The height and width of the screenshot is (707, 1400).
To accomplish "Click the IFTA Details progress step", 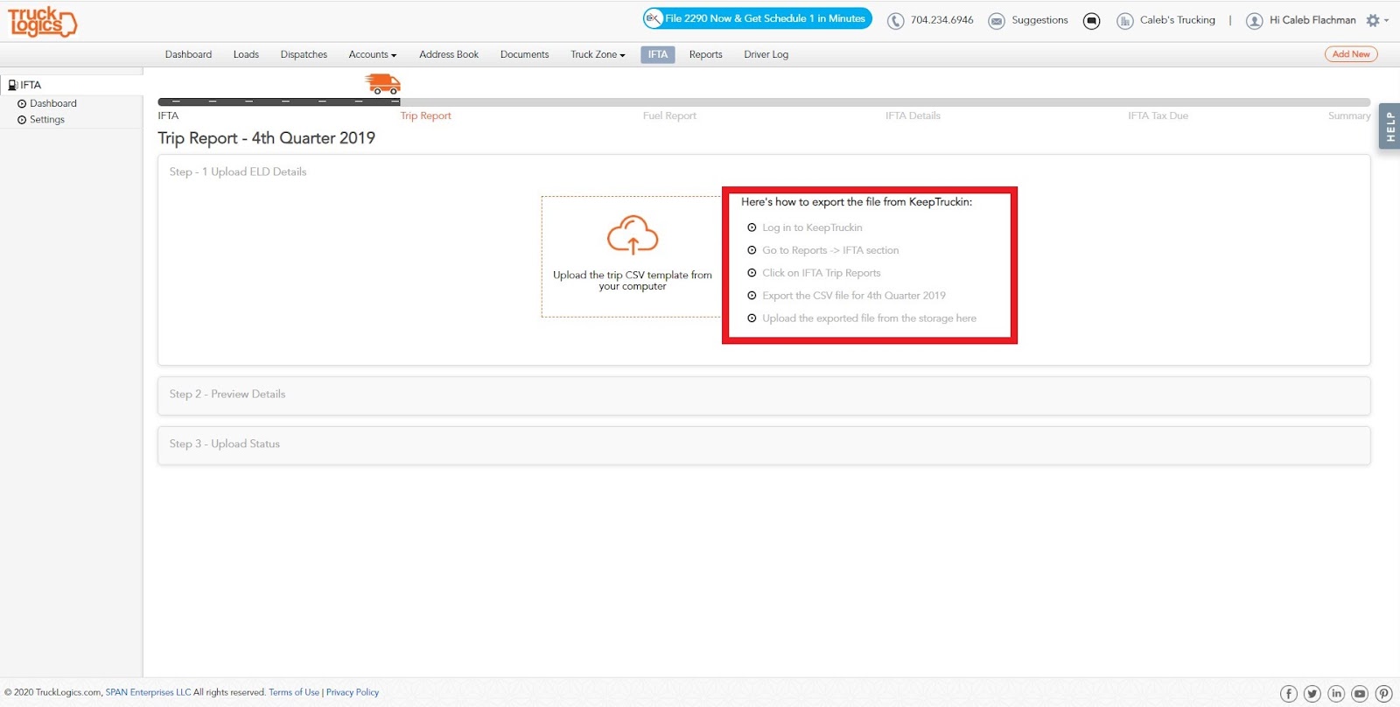I will click(913, 115).
